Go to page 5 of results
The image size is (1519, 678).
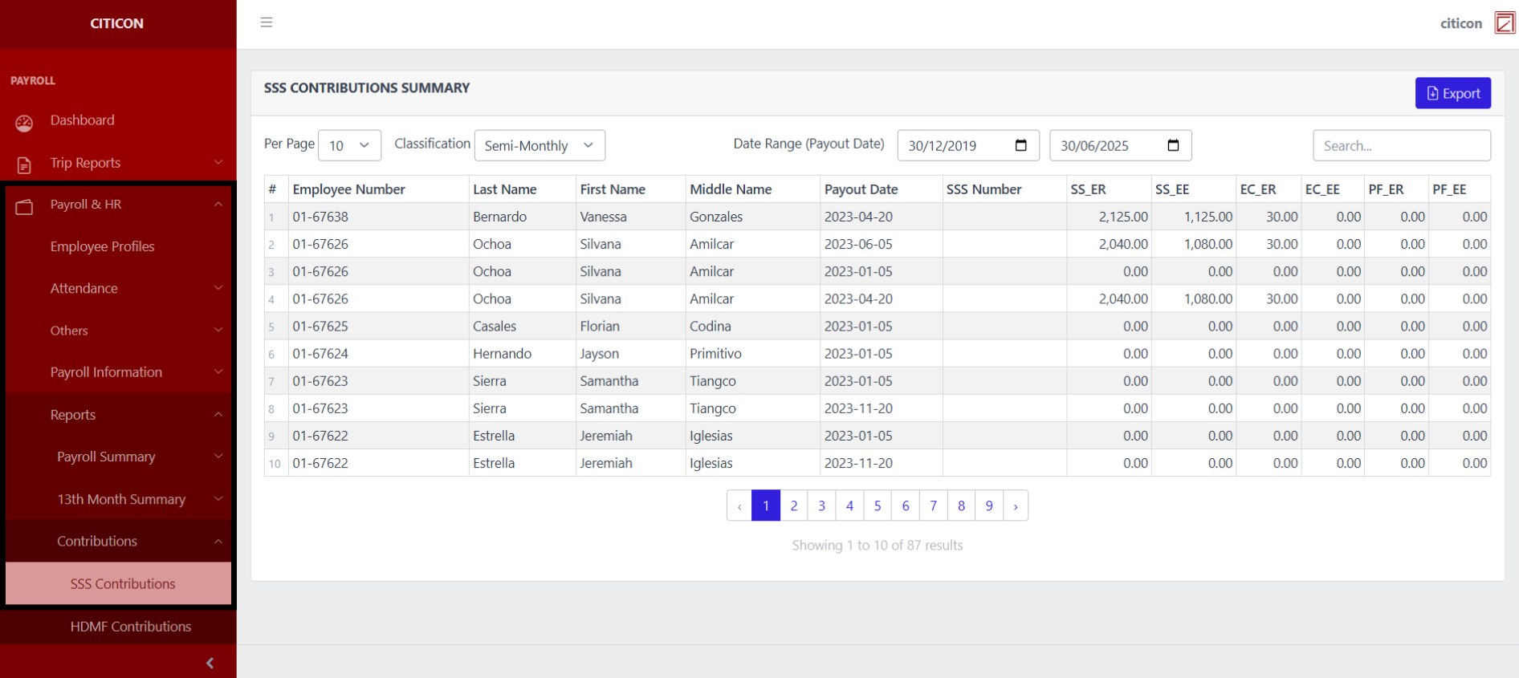tap(878, 506)
